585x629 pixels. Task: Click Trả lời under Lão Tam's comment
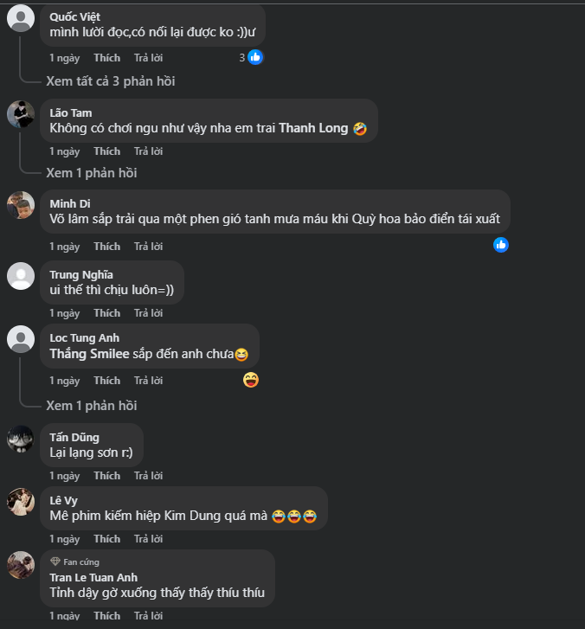pyautogui.click(x=148, y=151)
